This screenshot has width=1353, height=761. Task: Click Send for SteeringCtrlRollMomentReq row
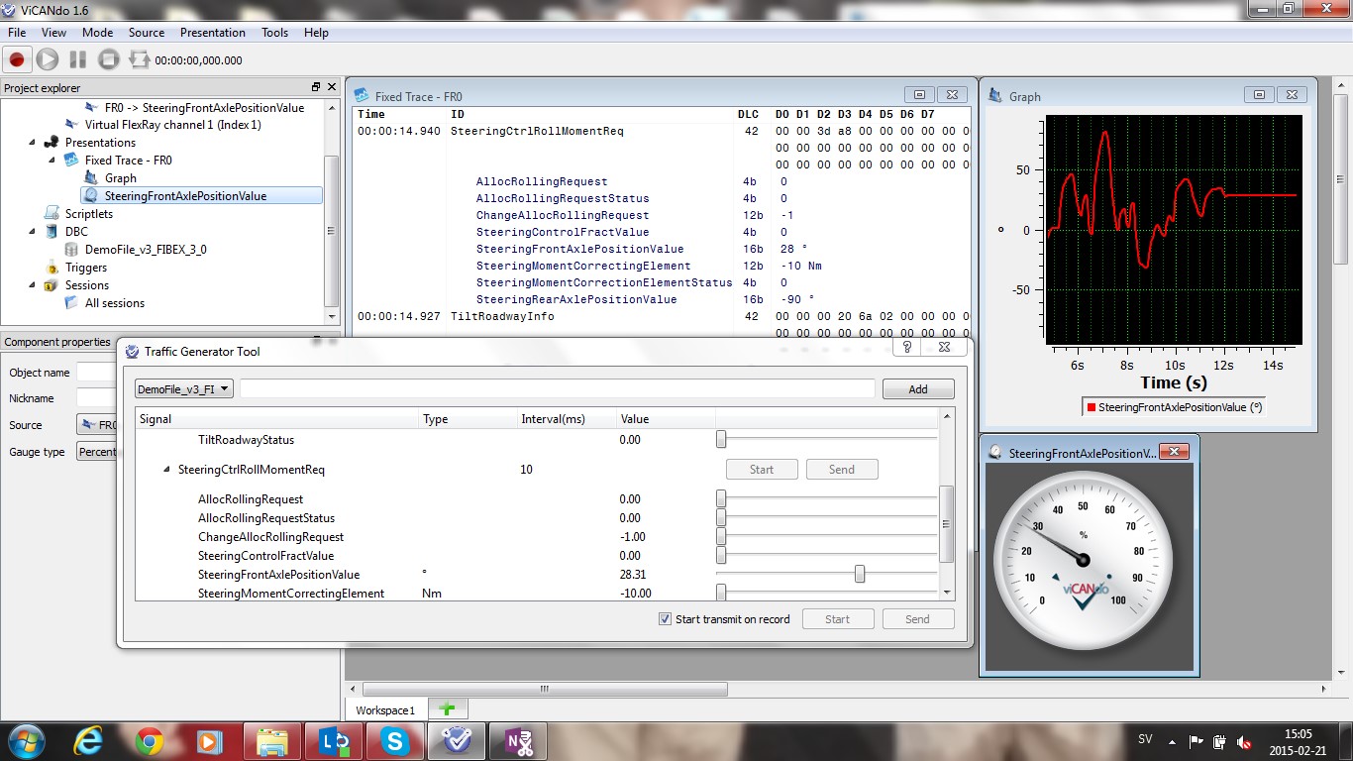(842, 470)
